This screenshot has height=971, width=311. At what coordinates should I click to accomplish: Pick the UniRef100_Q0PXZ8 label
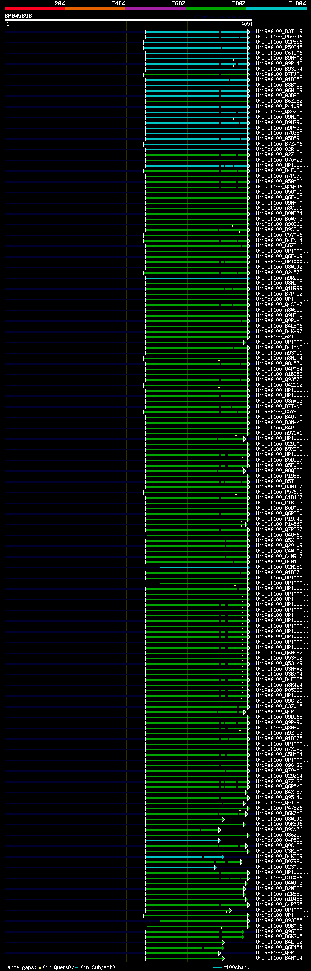pos(279,952)
